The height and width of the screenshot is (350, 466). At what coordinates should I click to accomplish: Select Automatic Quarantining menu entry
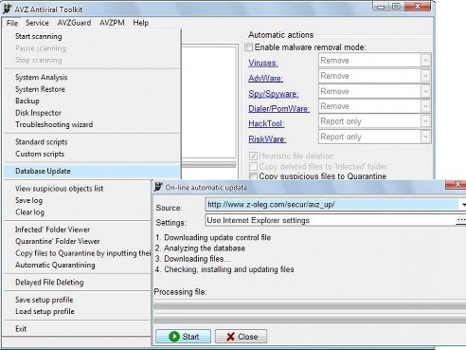(x=78, y=265)
